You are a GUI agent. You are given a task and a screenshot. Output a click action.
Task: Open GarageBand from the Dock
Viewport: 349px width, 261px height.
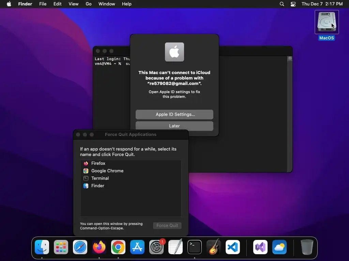214,247
